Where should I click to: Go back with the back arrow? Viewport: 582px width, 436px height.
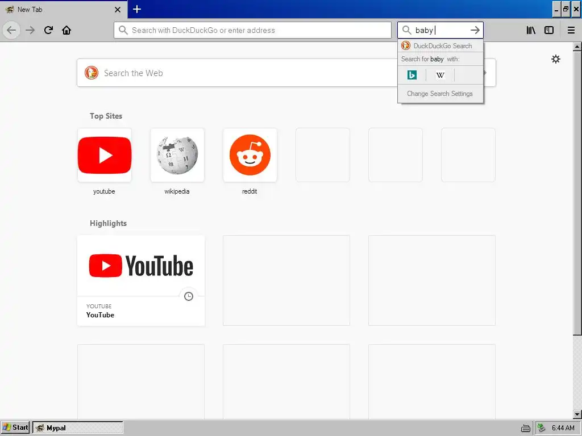[x=11, y=30]
